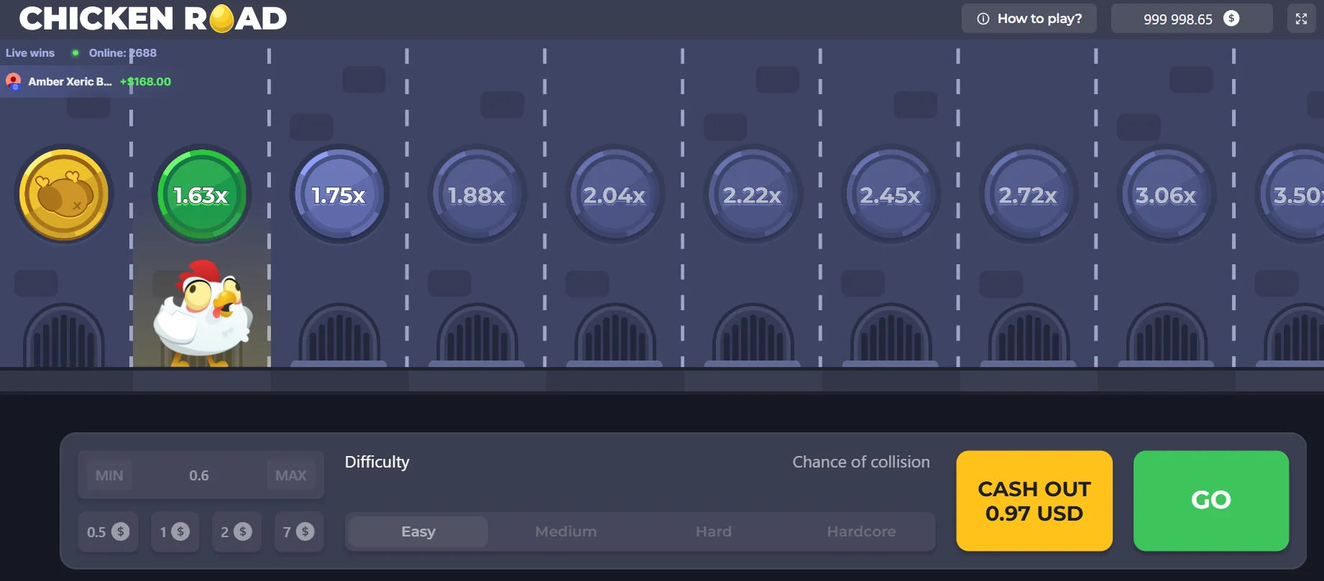The width and height of the screenshot is (1324, 581).
Task: Click the 2.45x multiplier coin
Action: [891, 194]
